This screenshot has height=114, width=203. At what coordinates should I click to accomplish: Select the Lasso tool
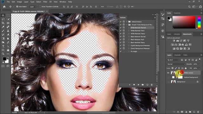3,19
